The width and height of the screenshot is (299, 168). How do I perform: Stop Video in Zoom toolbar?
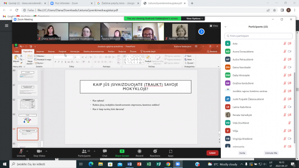tap(39, 153)
